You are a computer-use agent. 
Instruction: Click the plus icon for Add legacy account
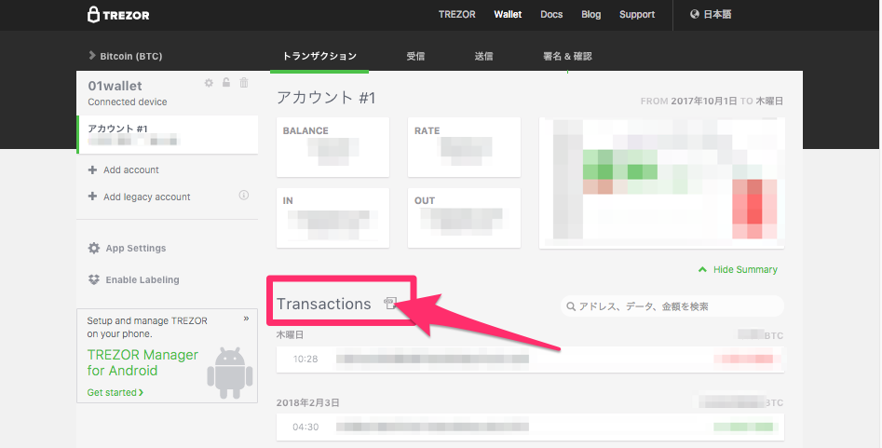(93, 197)
